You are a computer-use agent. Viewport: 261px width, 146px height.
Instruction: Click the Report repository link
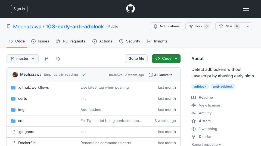click(206, 144)
